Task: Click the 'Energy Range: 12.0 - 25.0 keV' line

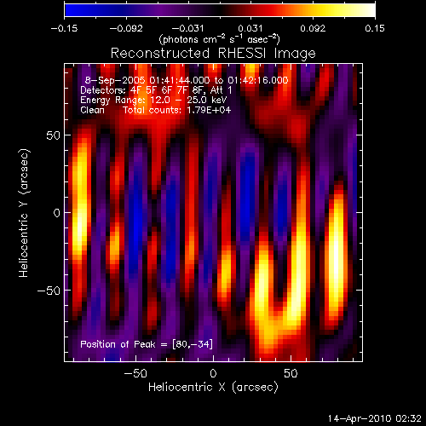Action: [x=153, y=100]
